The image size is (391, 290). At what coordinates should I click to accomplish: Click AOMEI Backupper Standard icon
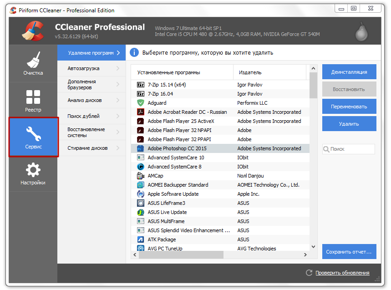tap(141, 185)
